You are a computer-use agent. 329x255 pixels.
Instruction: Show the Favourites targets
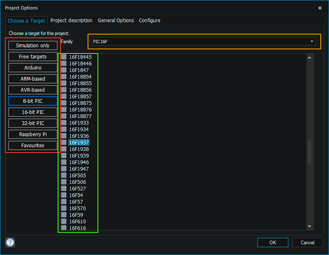click(x=33, y=146)
